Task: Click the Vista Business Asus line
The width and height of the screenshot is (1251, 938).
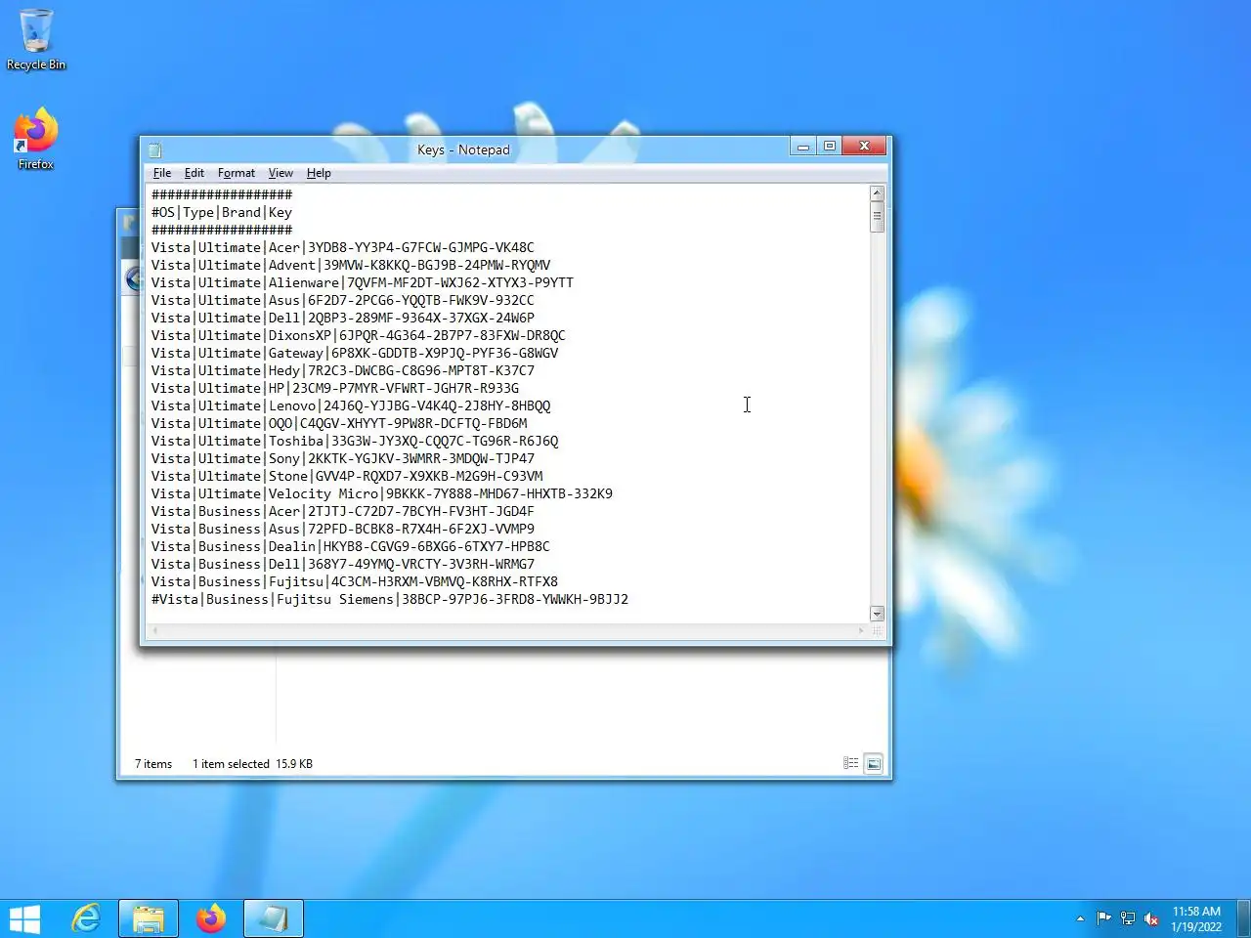Action: [343, 529]
